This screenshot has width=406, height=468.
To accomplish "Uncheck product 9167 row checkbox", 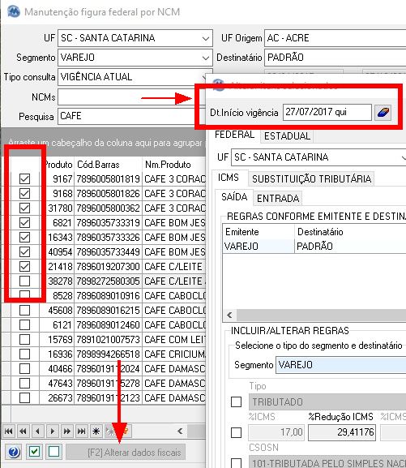I will pos(24,178).
